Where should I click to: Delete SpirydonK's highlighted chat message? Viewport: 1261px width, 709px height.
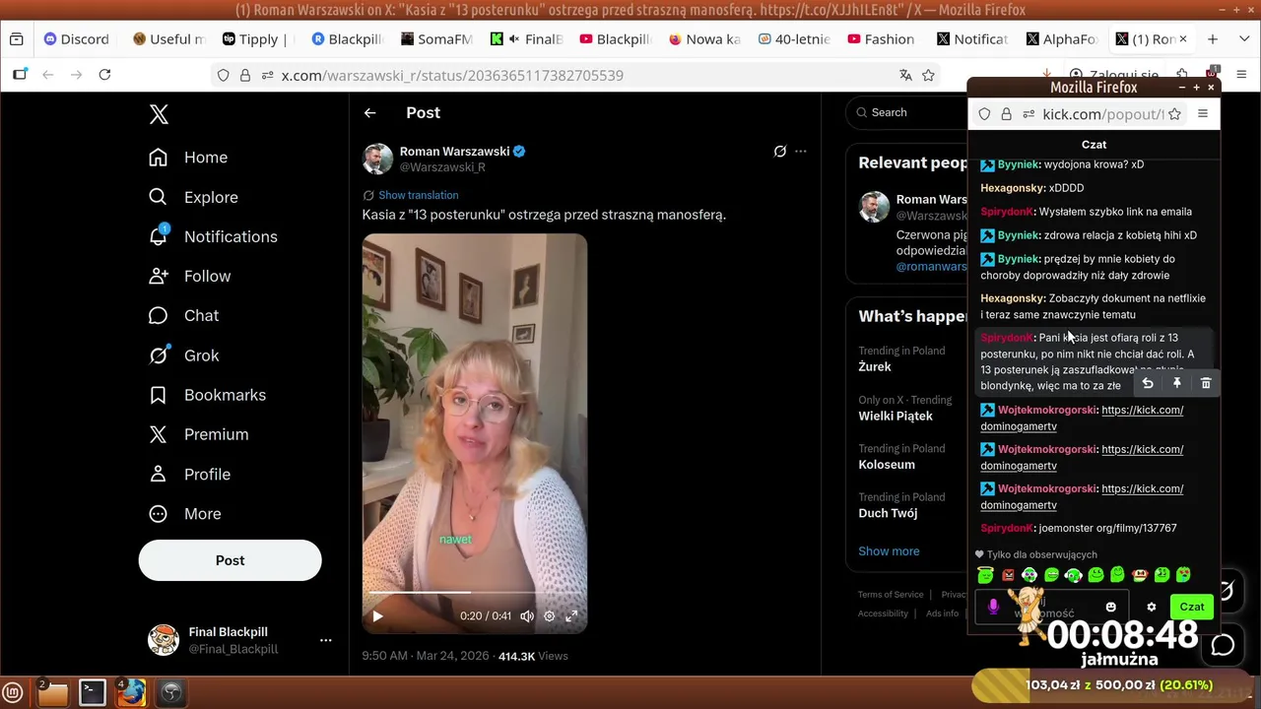1205,383
